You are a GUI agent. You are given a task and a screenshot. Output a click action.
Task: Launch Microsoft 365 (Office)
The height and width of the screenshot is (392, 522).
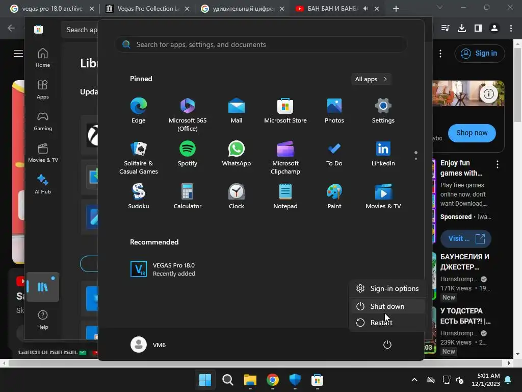pyautogui.click(x=188, y=115)
